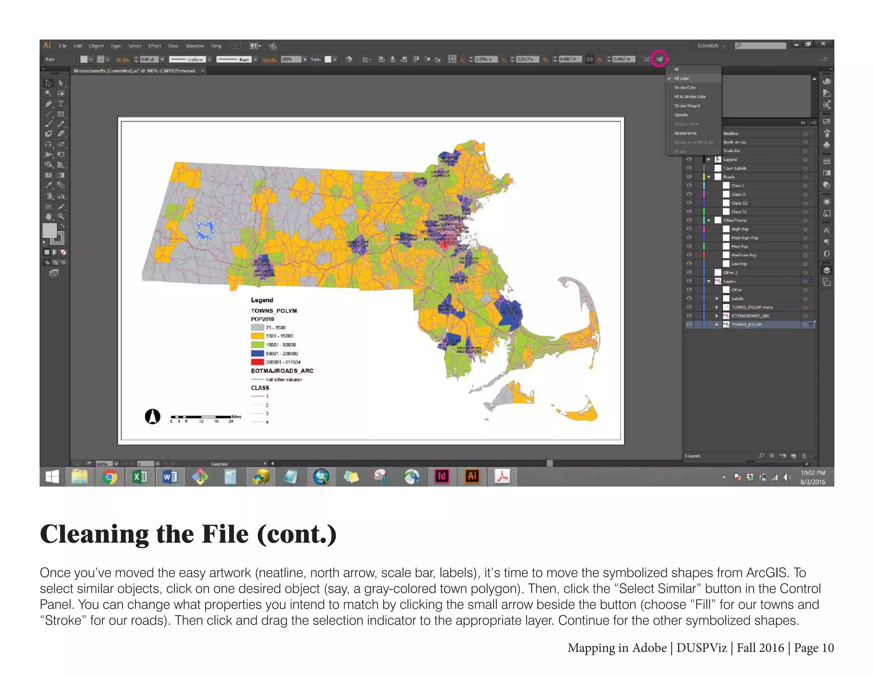
Task: Select the Magic Wand tool
Action: tap(49, 93)
